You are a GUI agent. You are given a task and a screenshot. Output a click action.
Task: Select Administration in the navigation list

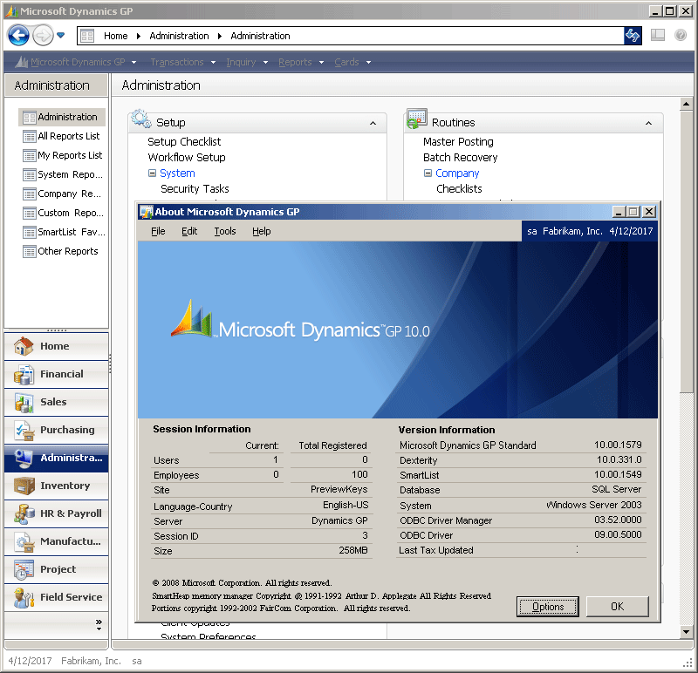tap(62, 117)
